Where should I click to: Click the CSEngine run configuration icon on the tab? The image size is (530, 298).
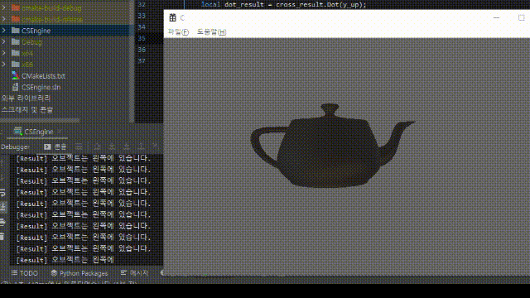[x=18, y=131]
